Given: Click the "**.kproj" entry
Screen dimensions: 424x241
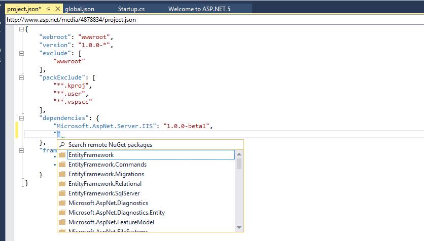Looking at the screenshot, I should [71, 86].
